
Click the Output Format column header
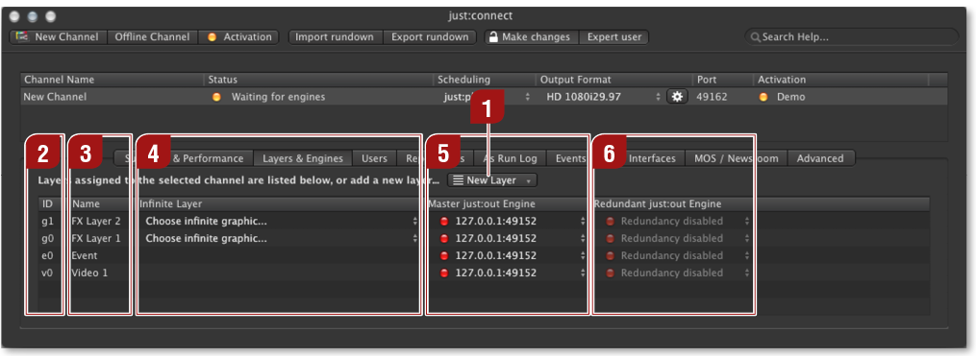point(613,81)
